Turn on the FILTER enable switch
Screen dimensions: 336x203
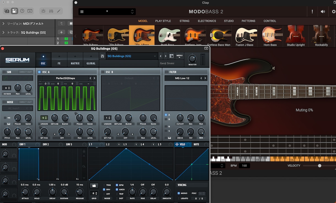tap(166, 72)
